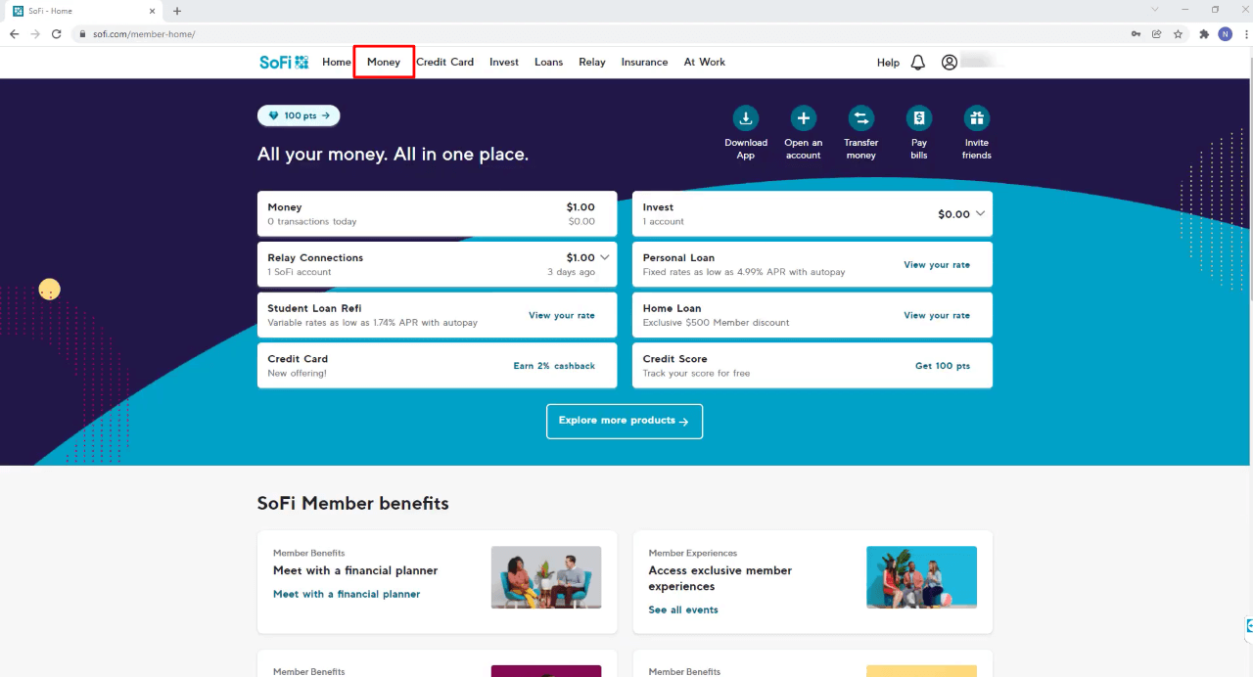Open the Chrome profile avatar

[x=1225, y=33]
